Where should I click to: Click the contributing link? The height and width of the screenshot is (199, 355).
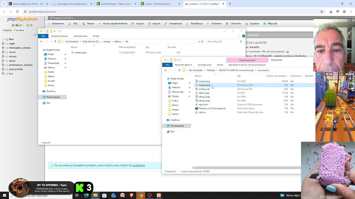(x=138, y=165)
